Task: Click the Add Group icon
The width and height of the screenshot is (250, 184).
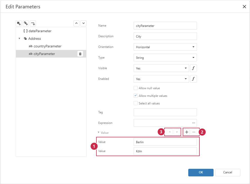Action: click(x=26, y=24)
